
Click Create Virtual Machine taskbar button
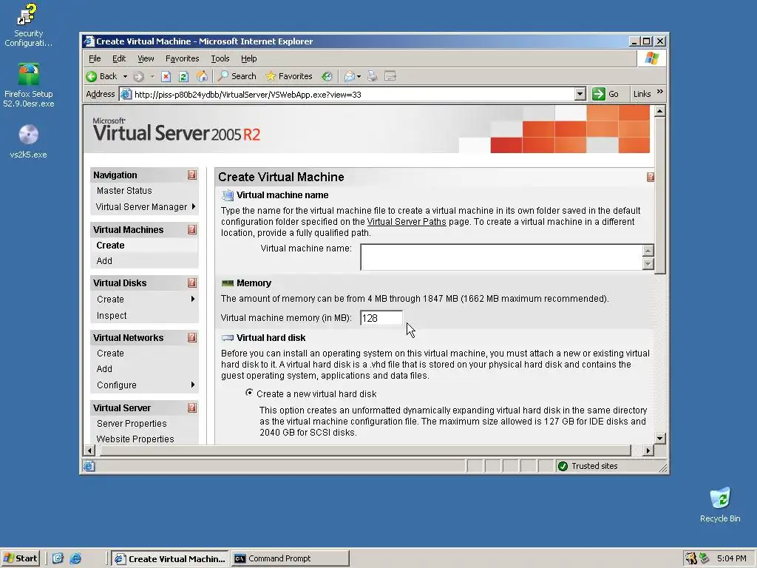click(x=171, y=558)
